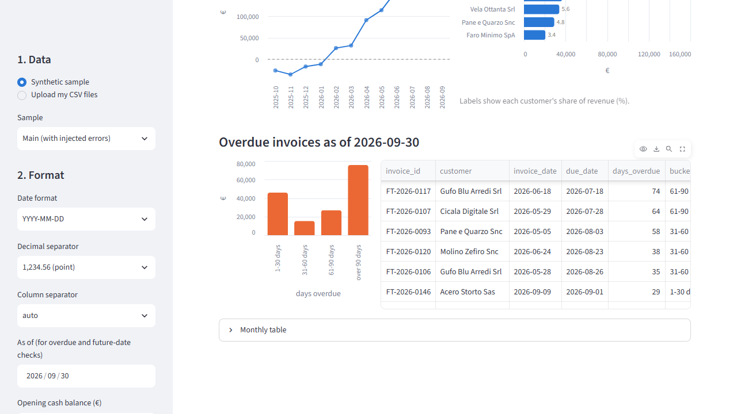Click the over 90 days bar
Screen dimensions: 737x414
tap(358, 200)
